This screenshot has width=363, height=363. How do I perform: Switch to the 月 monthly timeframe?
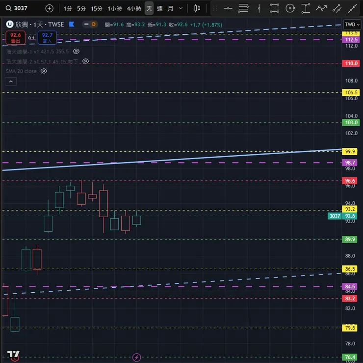170,8
